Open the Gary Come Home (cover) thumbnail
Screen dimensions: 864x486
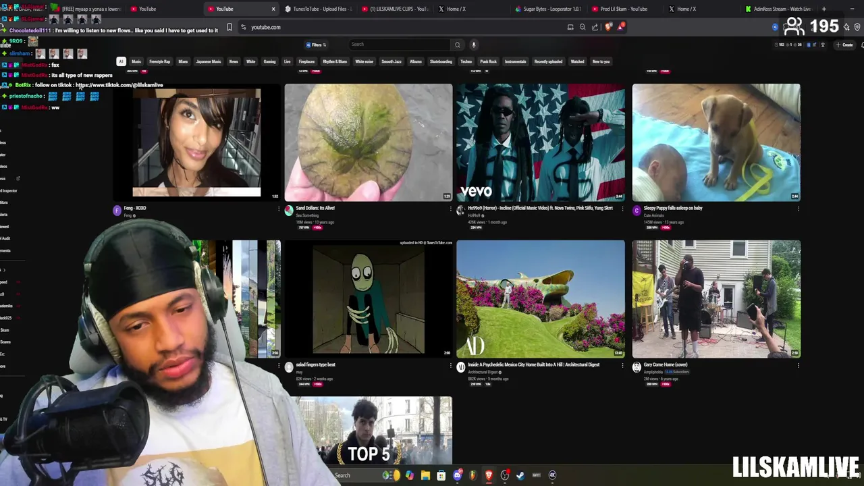click(716, 298)
